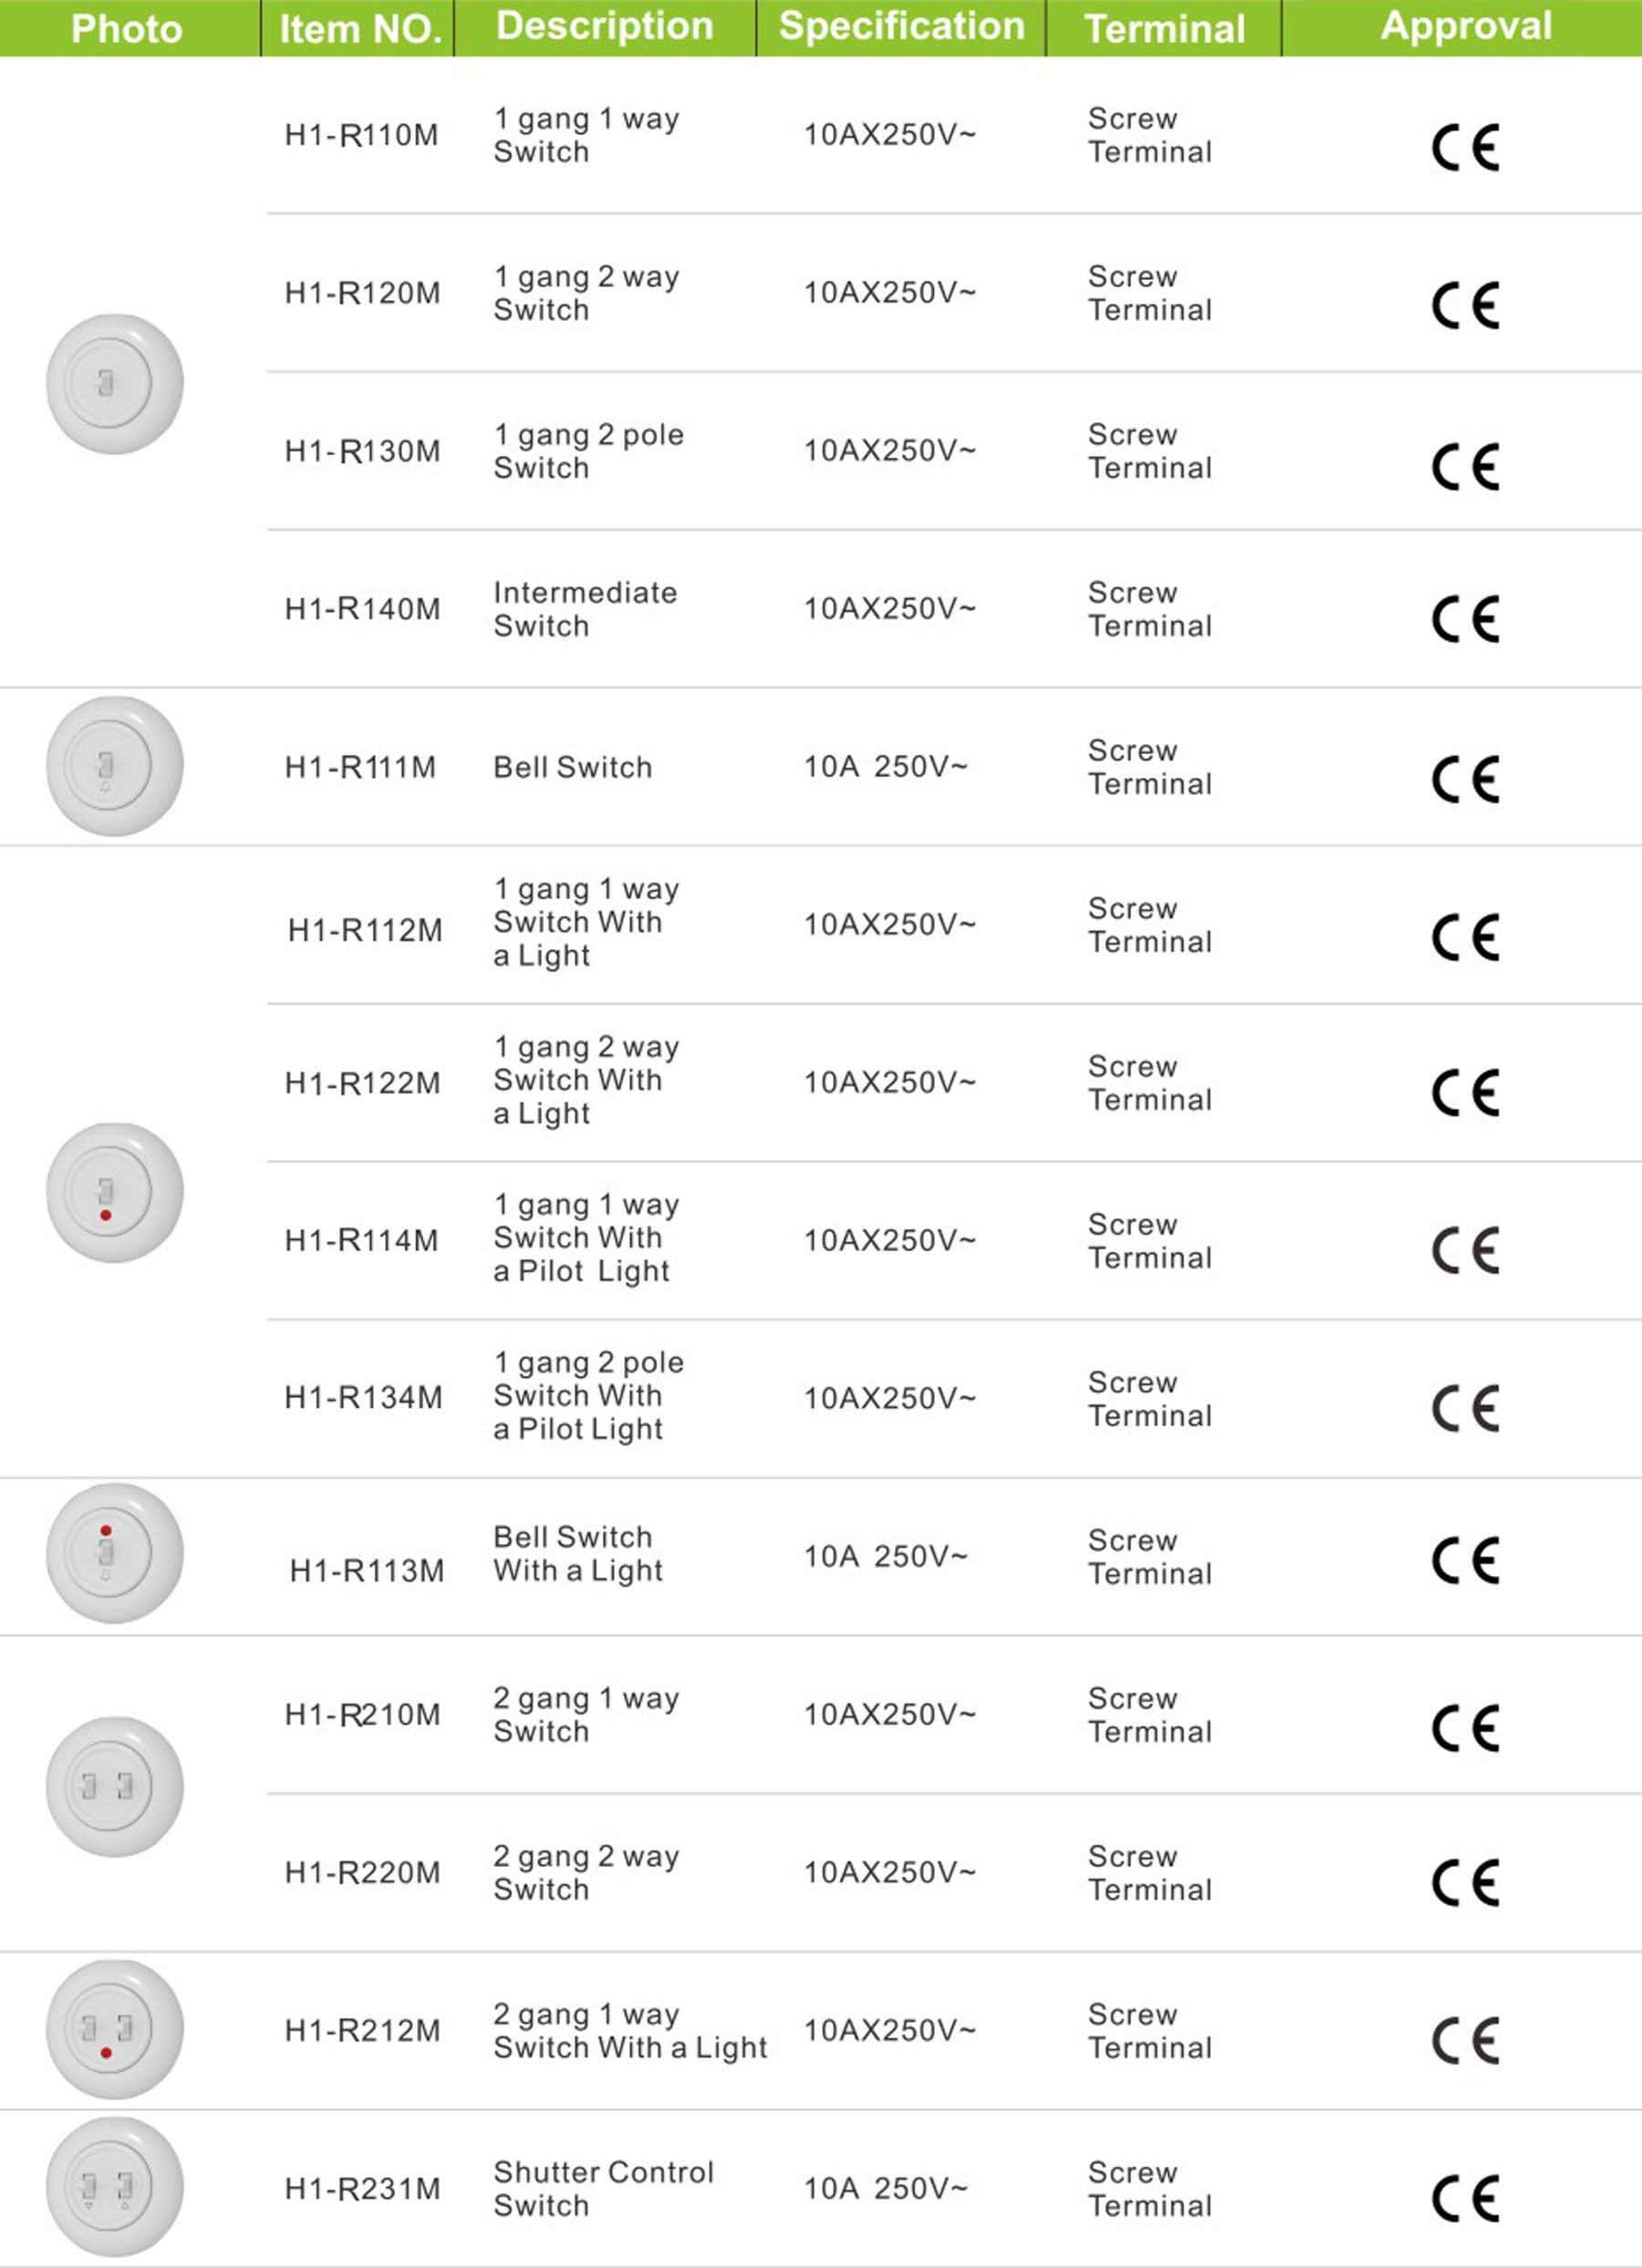The width and height of the screenshot is (1642, 2268).
Task: Click the red-light single switch photo
Action: tap(115, 1192)
